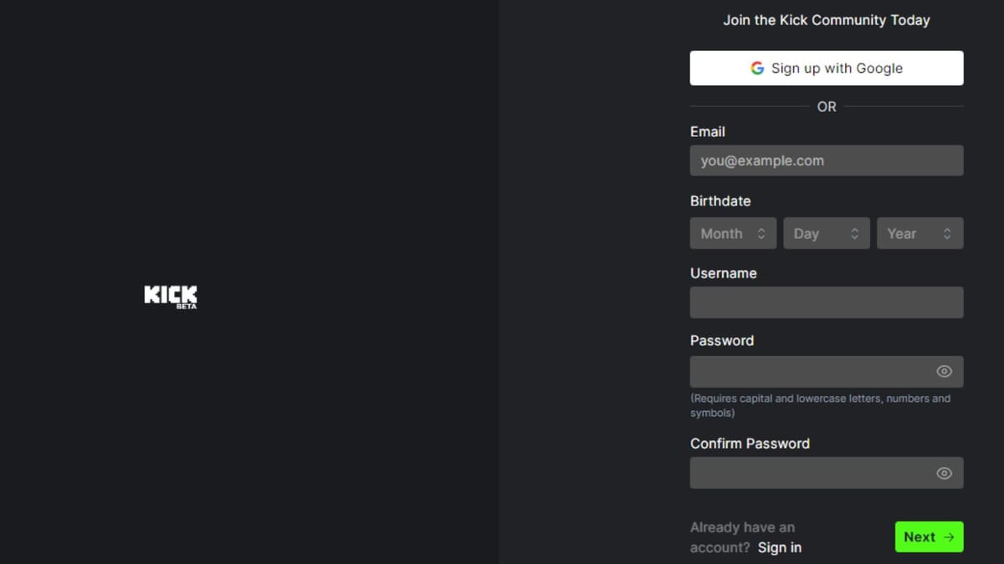Click the Kick BETA logo
This screenshot has height=564, width=1004.
(x=170, y=296)
